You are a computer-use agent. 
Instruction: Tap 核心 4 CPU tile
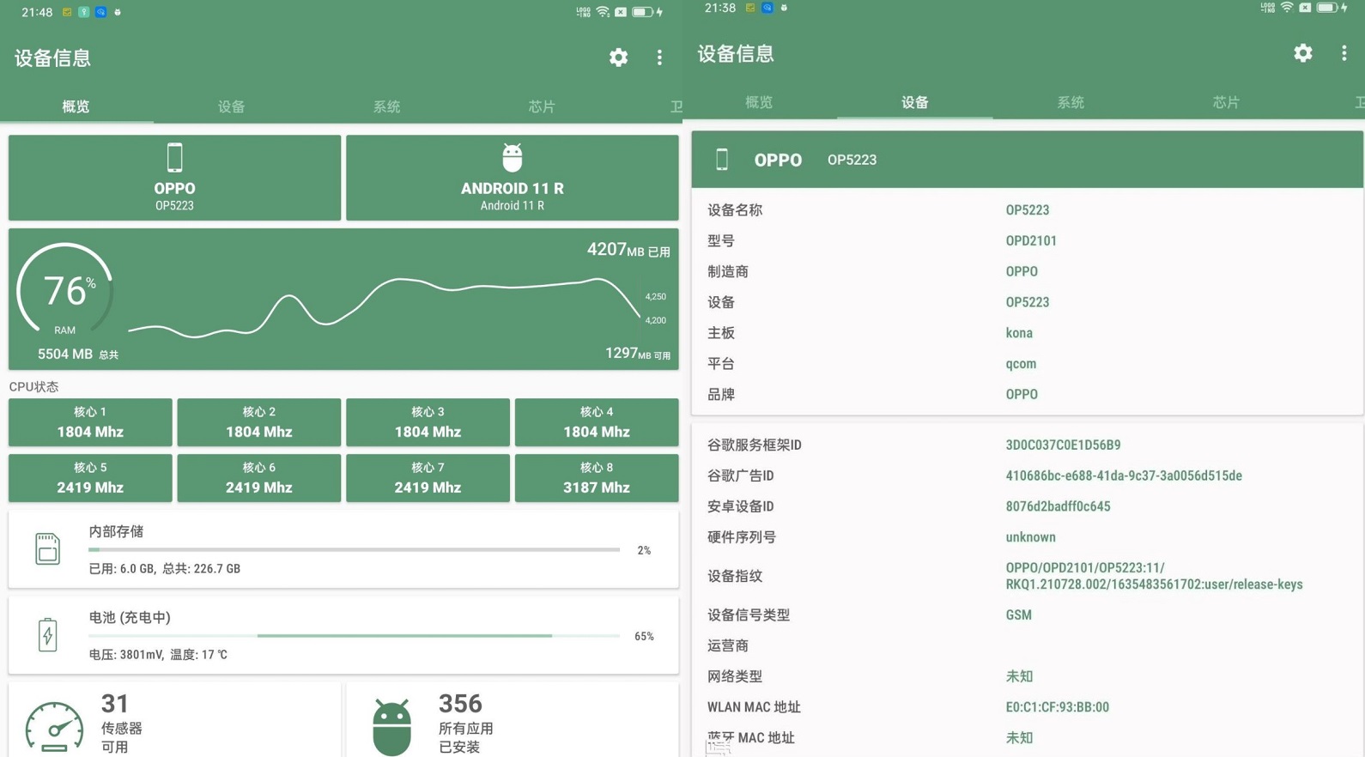597,422
